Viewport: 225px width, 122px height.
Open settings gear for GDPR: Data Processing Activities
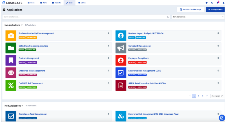click(x=218, y=83)
